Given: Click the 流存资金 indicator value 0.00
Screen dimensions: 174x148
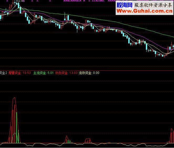Looking at the screenshot, I should (x=96, y=73).
